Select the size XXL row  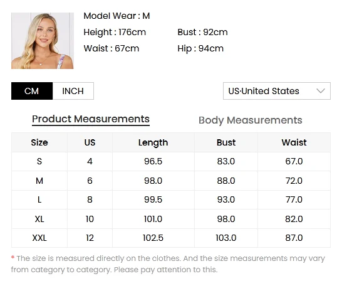pos(171,238)
